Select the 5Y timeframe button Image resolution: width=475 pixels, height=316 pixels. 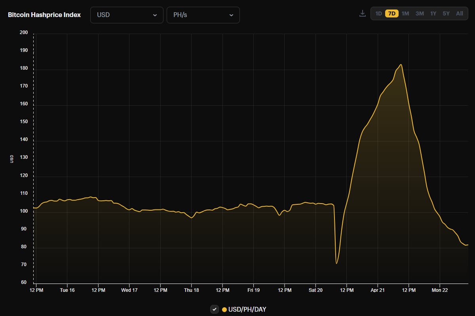click(x=446, y=13)
